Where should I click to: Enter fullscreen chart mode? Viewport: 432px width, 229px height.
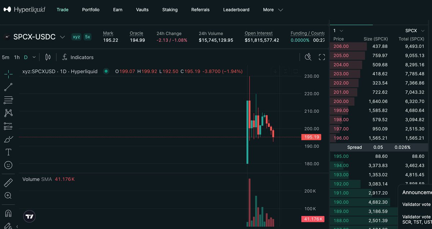coord(322,57)
